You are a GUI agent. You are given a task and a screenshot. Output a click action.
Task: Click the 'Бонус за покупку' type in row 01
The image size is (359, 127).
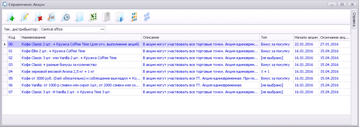[276, 51]
